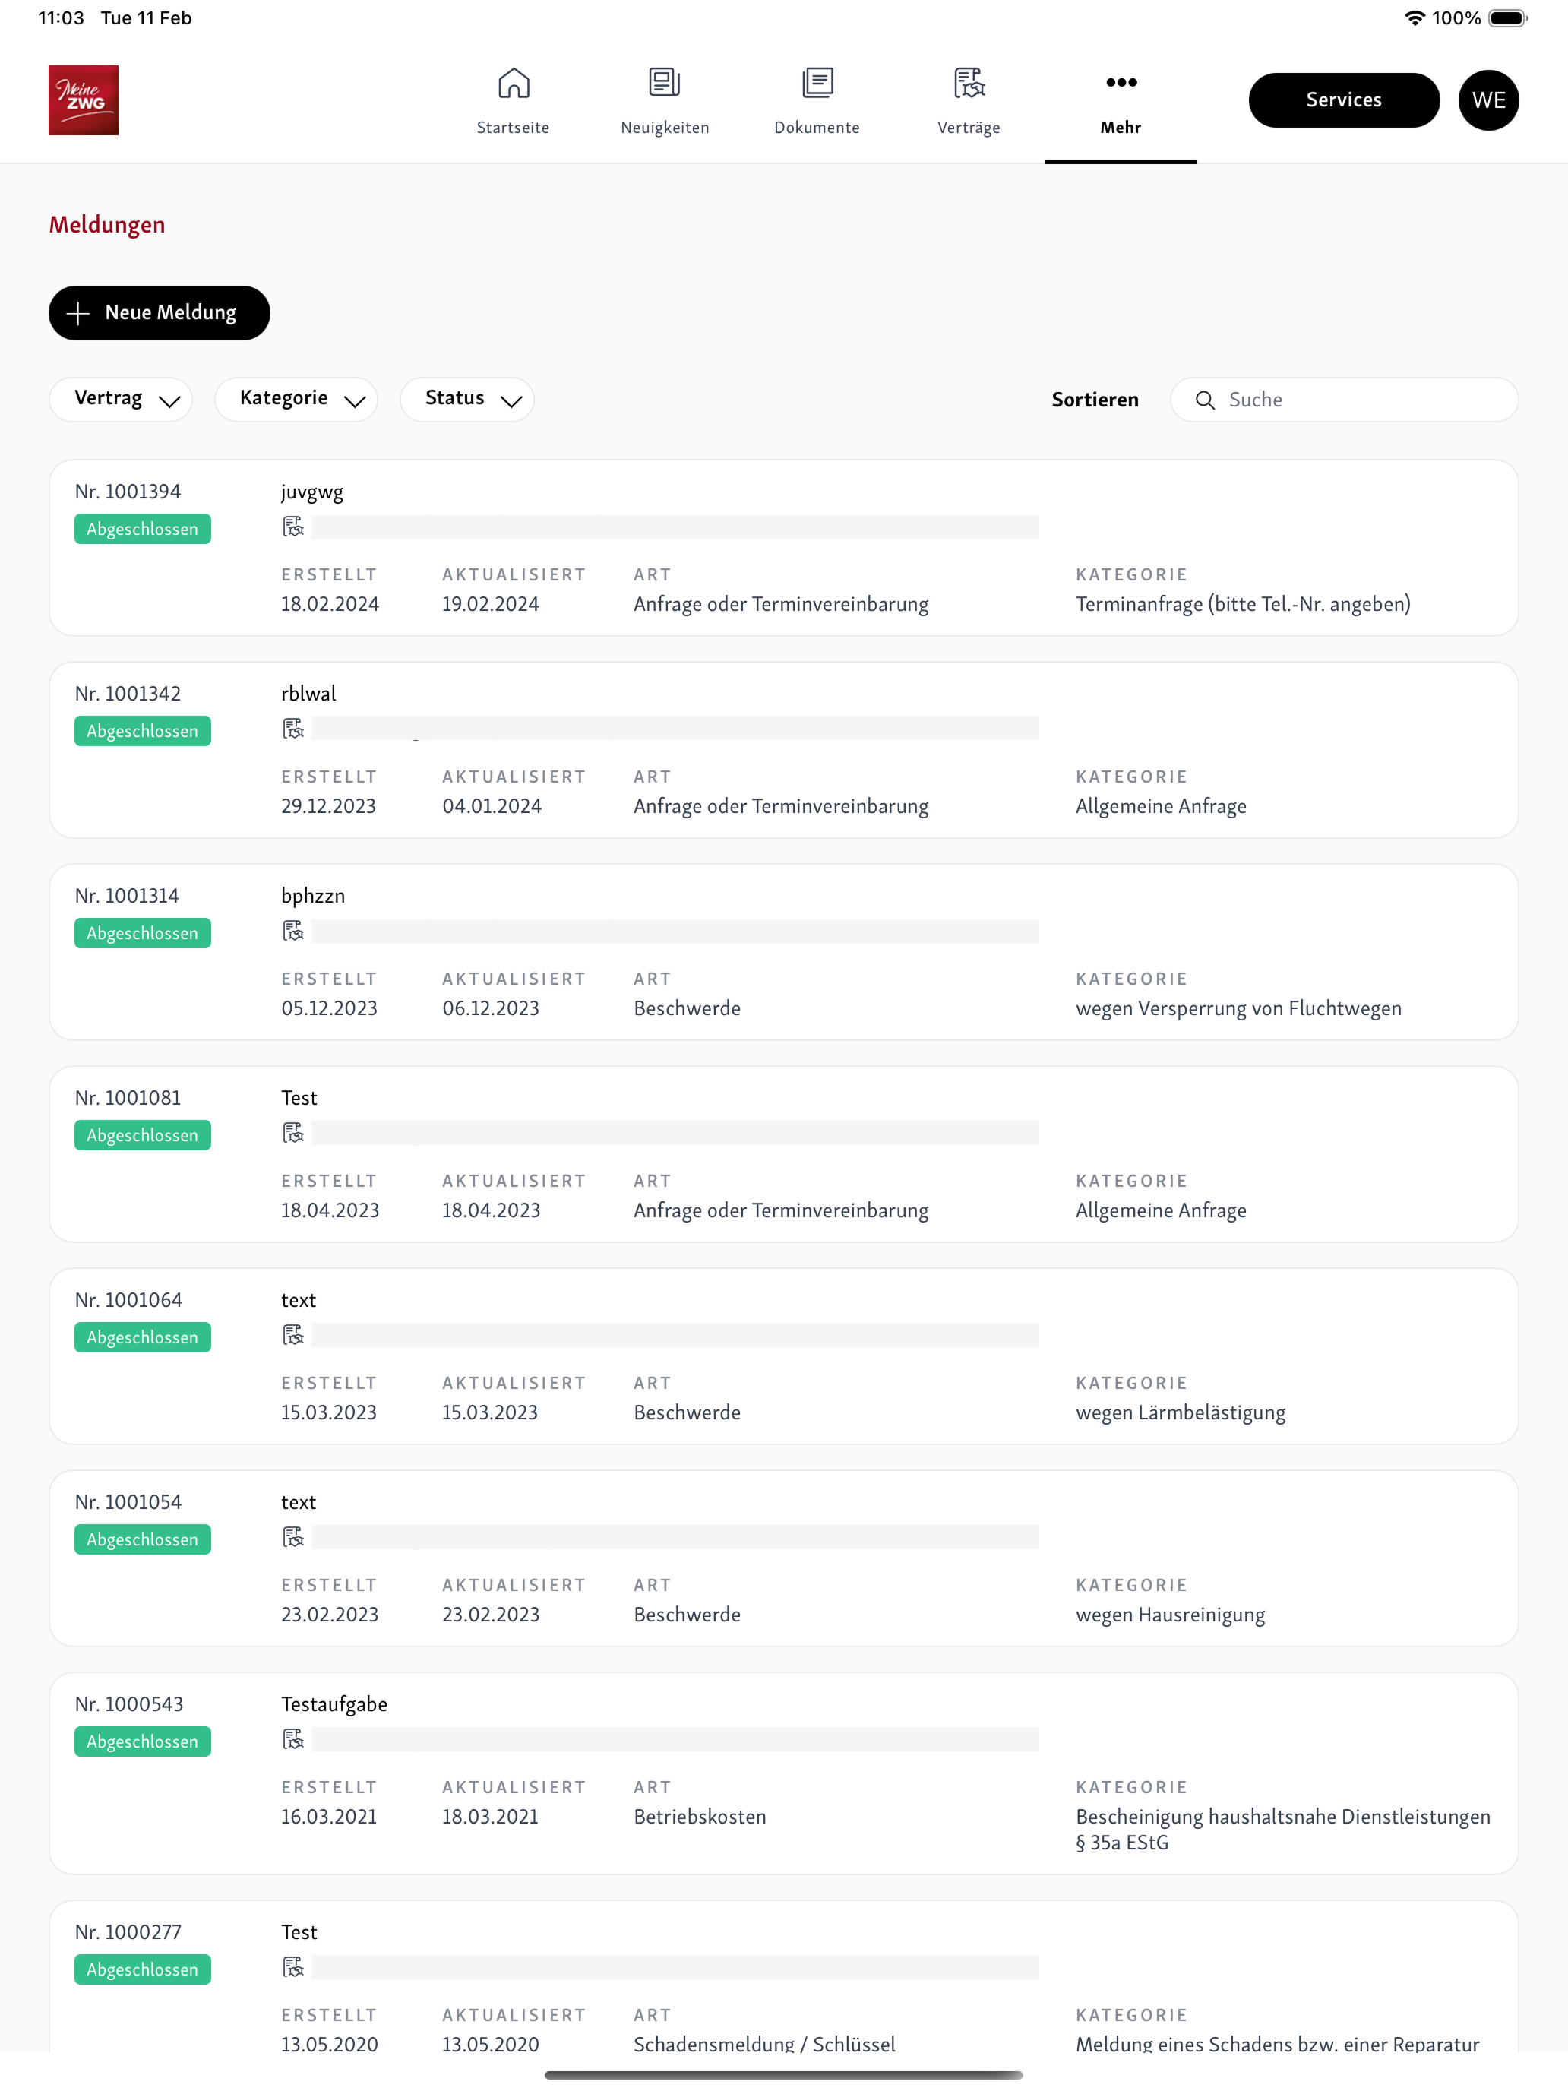This screenshot has width=1568, height=2091.
Task: Select title rblwal
Action: 308,694
